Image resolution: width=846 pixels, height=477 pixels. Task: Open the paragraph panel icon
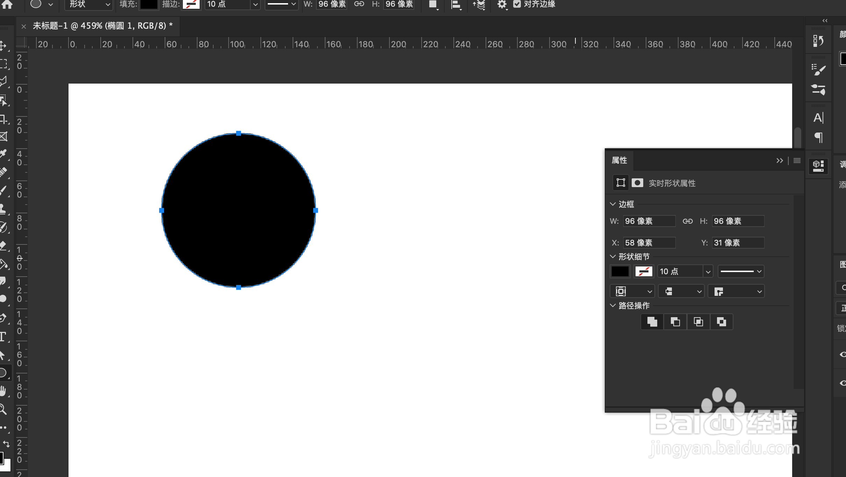(818, 137)
